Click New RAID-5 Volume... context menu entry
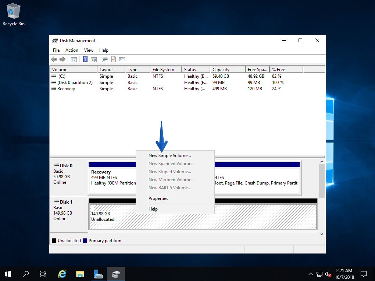The image size is (375, 281). coord(175,188)
